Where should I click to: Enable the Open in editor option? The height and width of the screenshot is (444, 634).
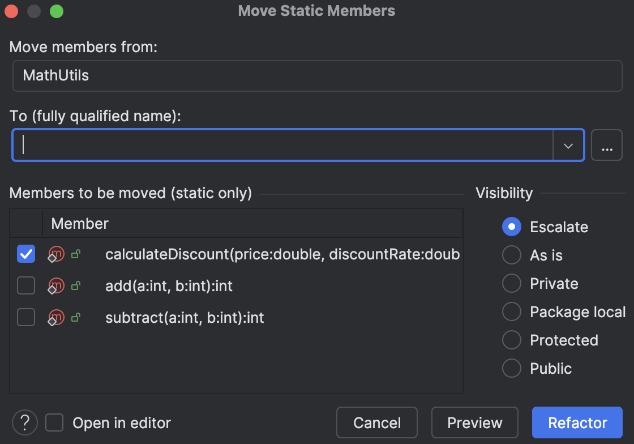tap(54, 422)
